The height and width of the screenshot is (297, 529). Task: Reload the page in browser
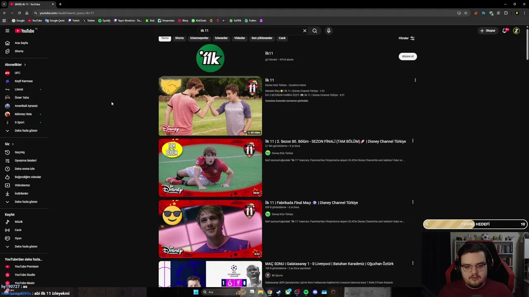point(19,13)
